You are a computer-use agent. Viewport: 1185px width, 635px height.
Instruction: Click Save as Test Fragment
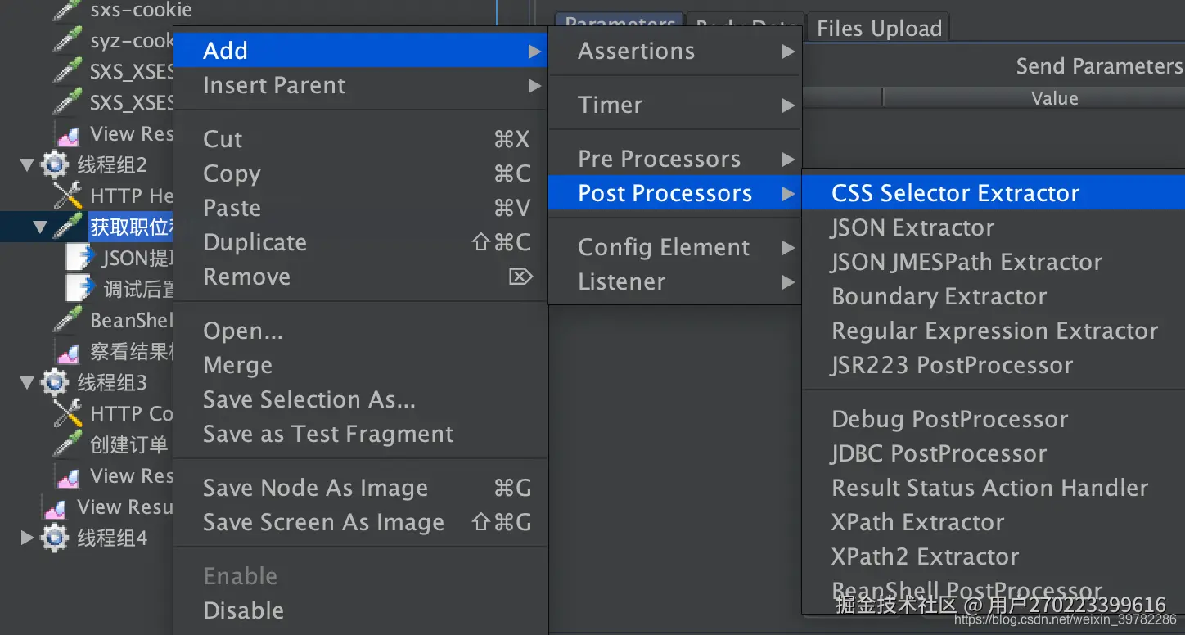point(327,434)
